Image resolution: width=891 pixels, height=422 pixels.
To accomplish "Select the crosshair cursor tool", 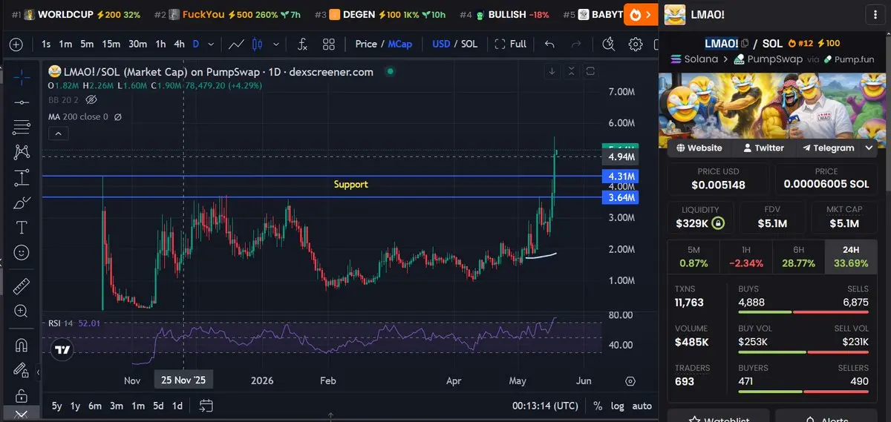I will tap(22, 76).
